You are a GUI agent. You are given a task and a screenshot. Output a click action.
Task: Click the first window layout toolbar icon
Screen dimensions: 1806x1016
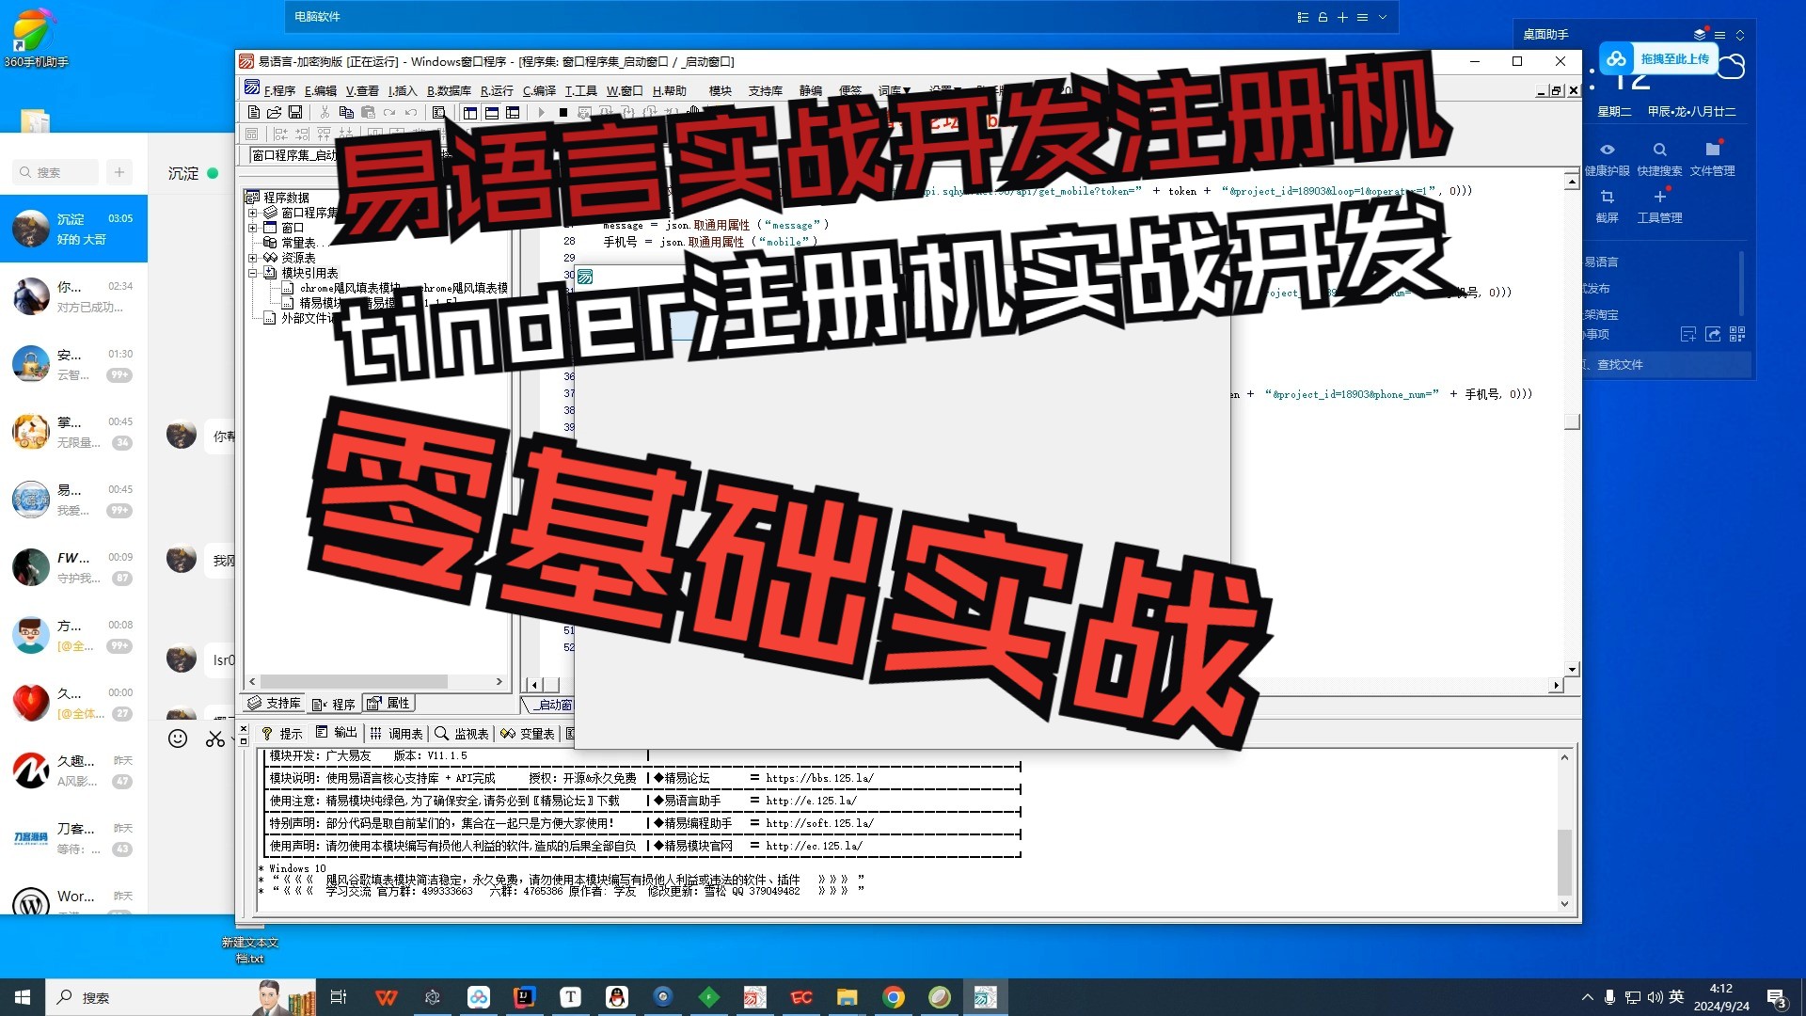point(470,112)
